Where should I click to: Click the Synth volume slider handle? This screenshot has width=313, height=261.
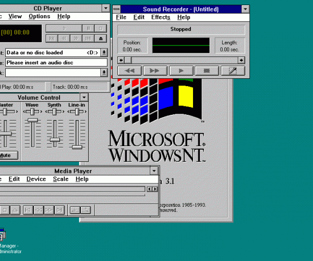[x=55, y=140]
